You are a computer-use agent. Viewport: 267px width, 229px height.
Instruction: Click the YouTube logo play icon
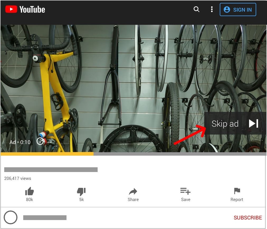11,9
